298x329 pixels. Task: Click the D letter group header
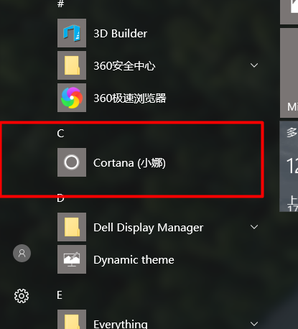[60, 198]
